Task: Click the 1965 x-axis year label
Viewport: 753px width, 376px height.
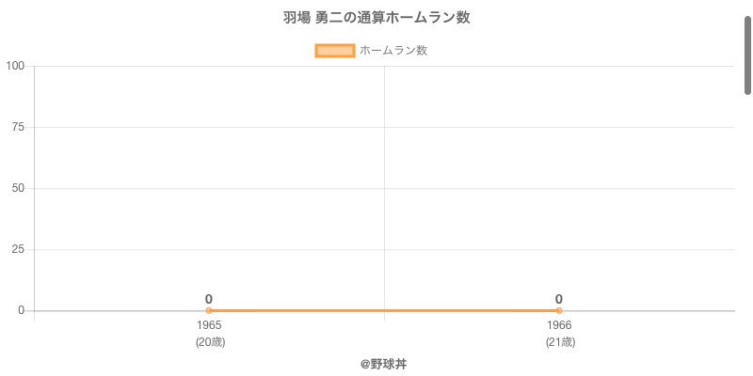Action: tap(209, 325)
